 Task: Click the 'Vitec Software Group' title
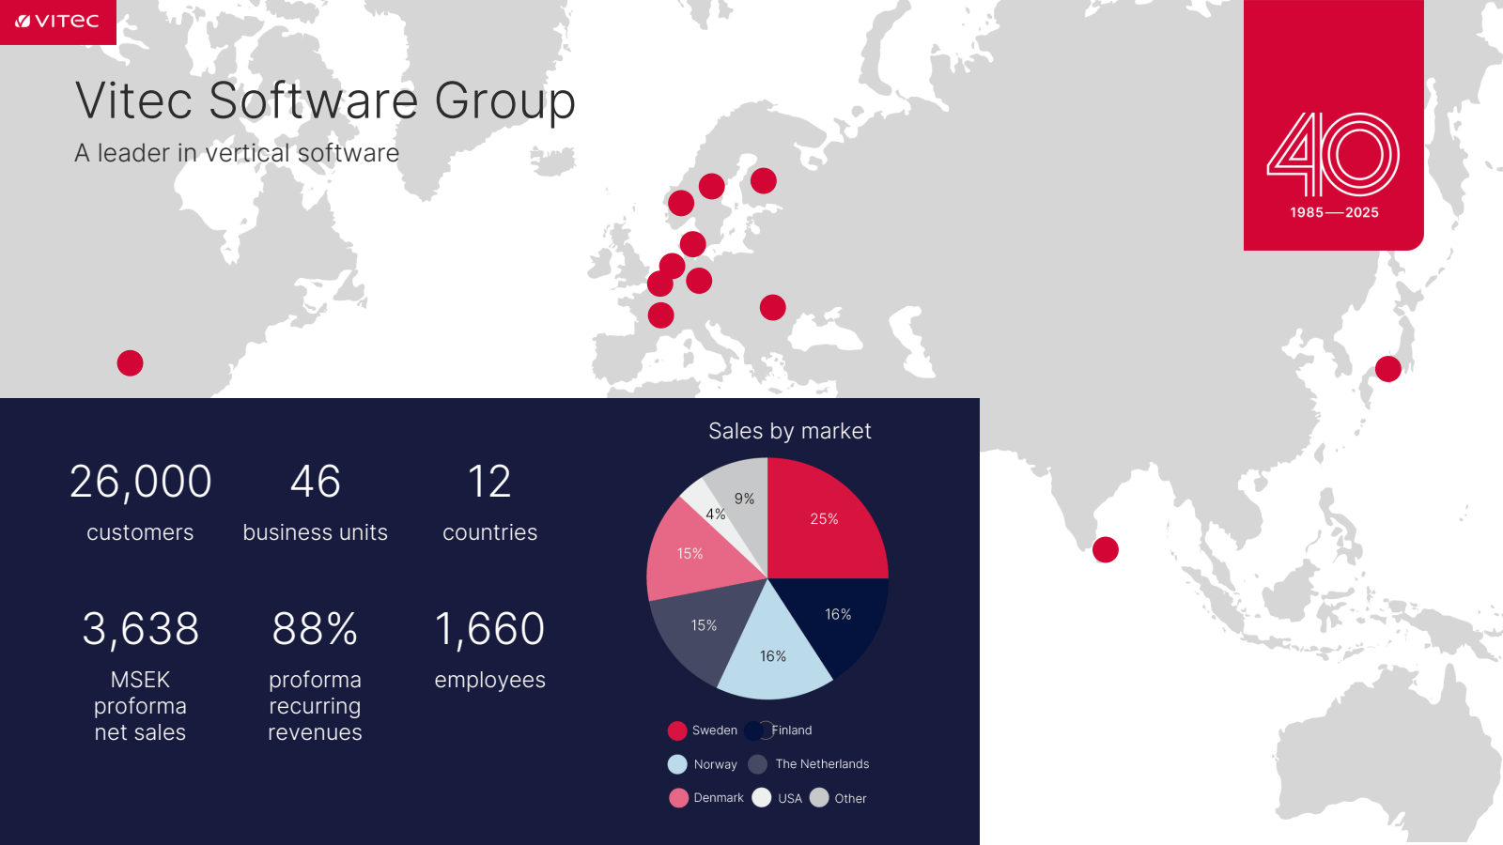coord(325,101)
